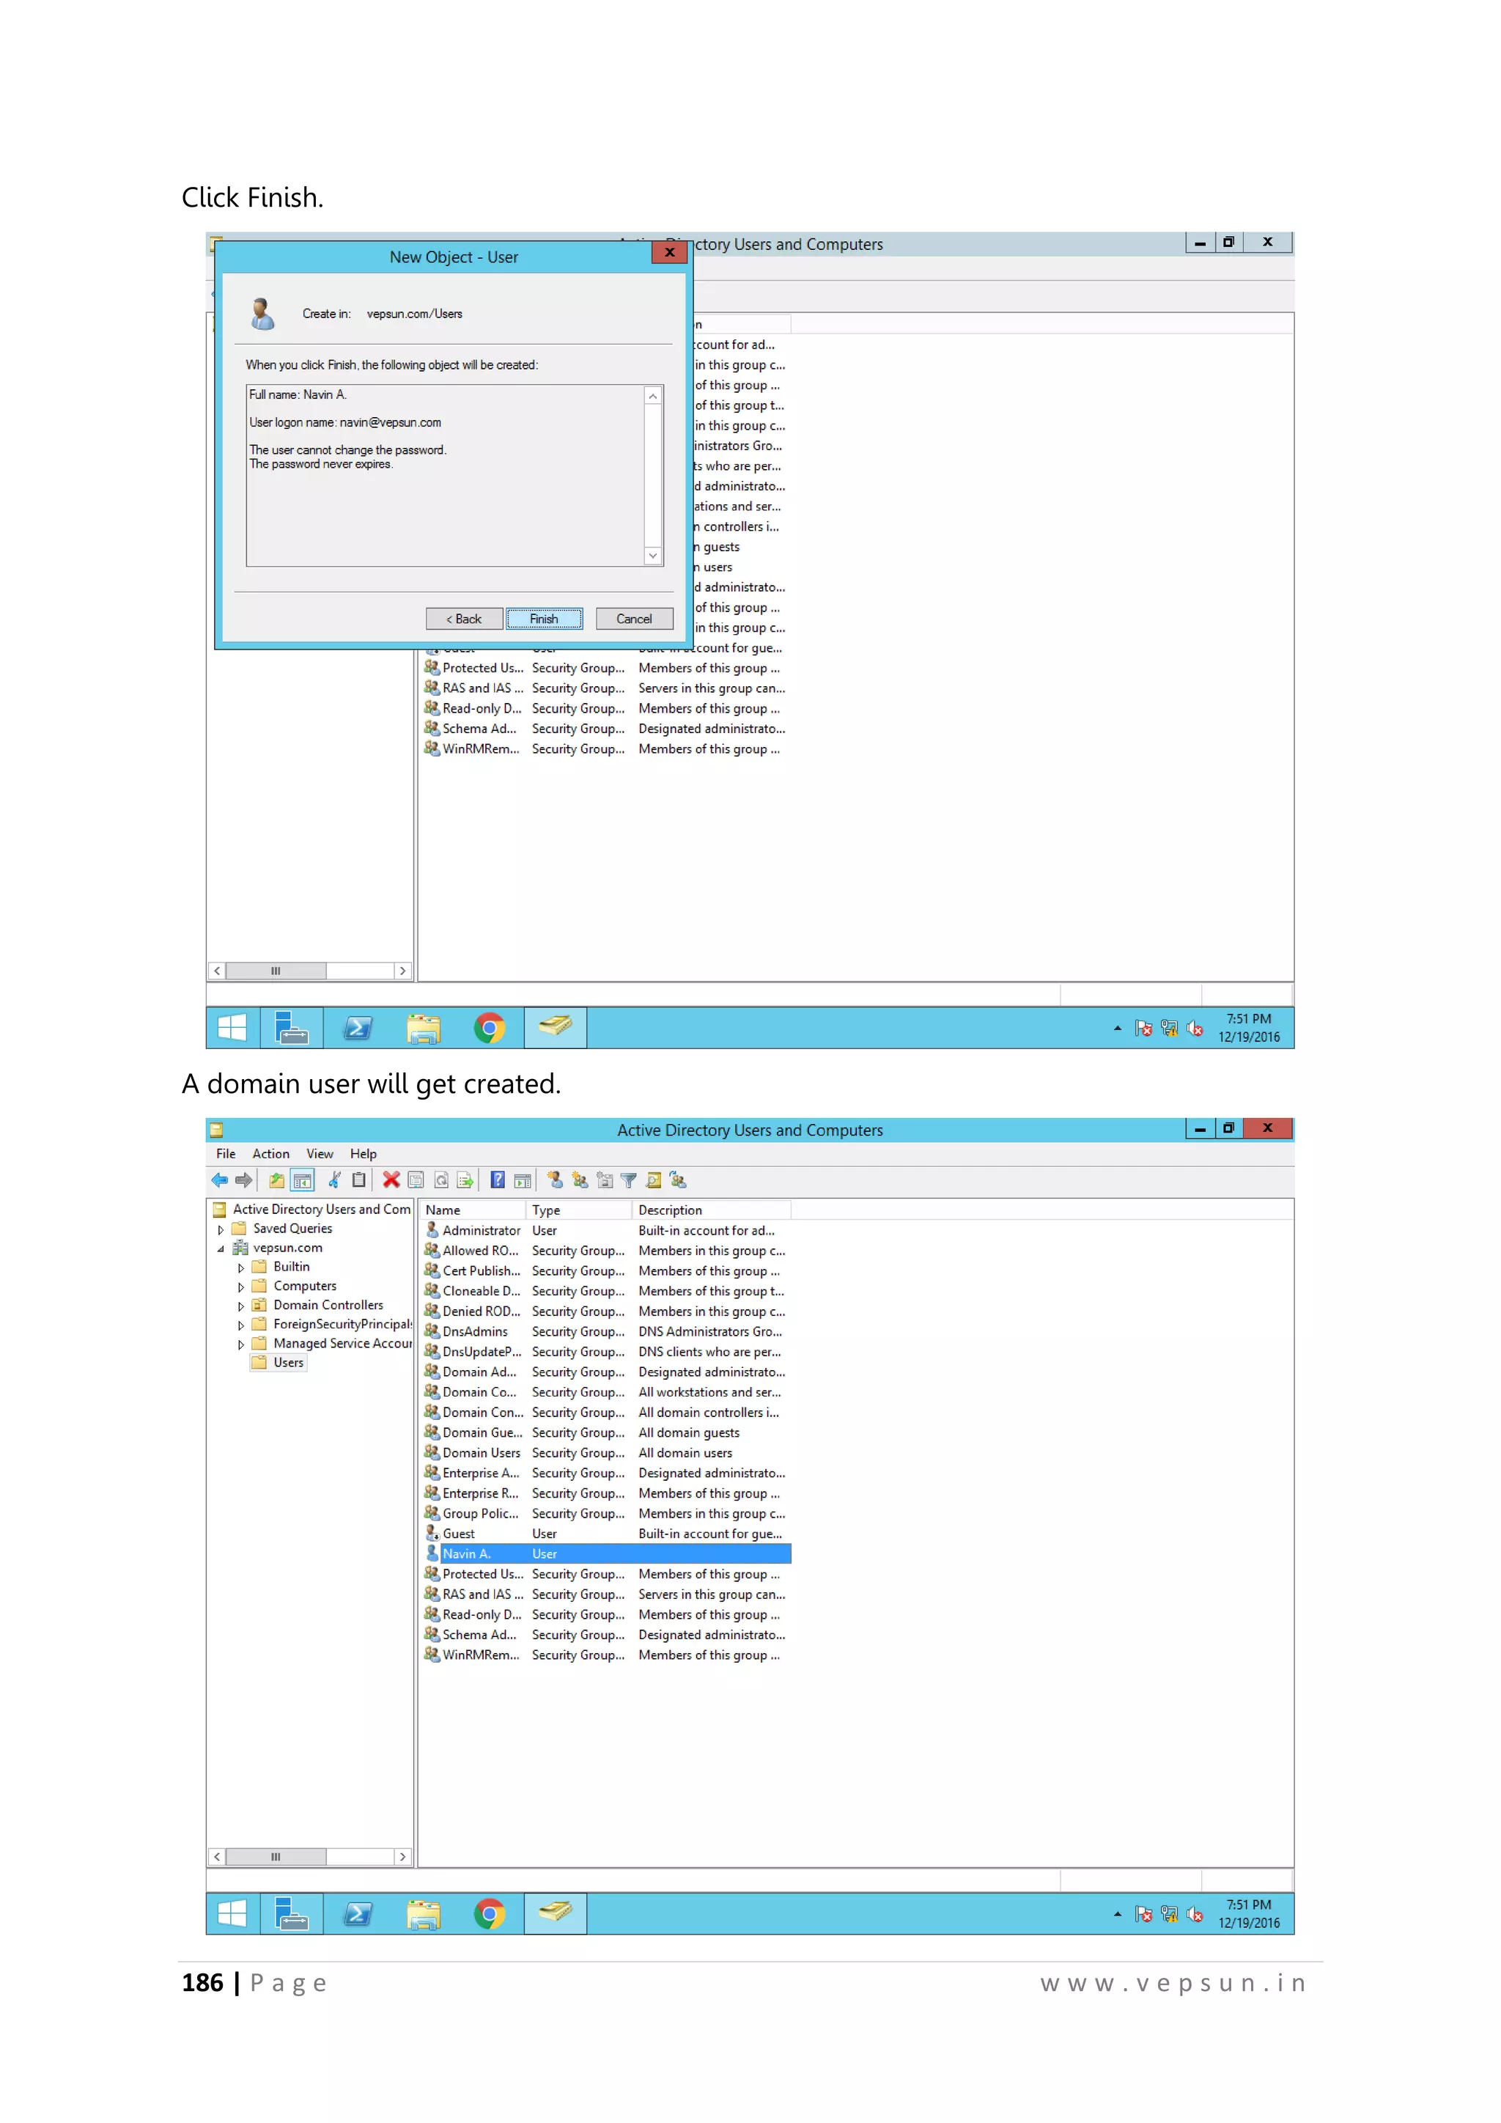Click the Create new user toolbar icon
The height and width of the screenshot is (2123, 1501).
[555, 1180]
